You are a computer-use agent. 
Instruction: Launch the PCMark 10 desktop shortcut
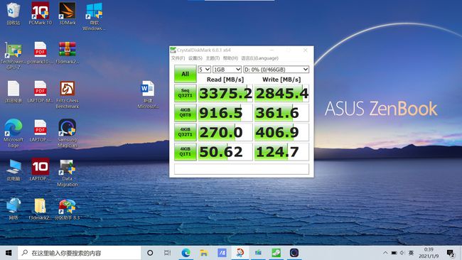point(41,13)
